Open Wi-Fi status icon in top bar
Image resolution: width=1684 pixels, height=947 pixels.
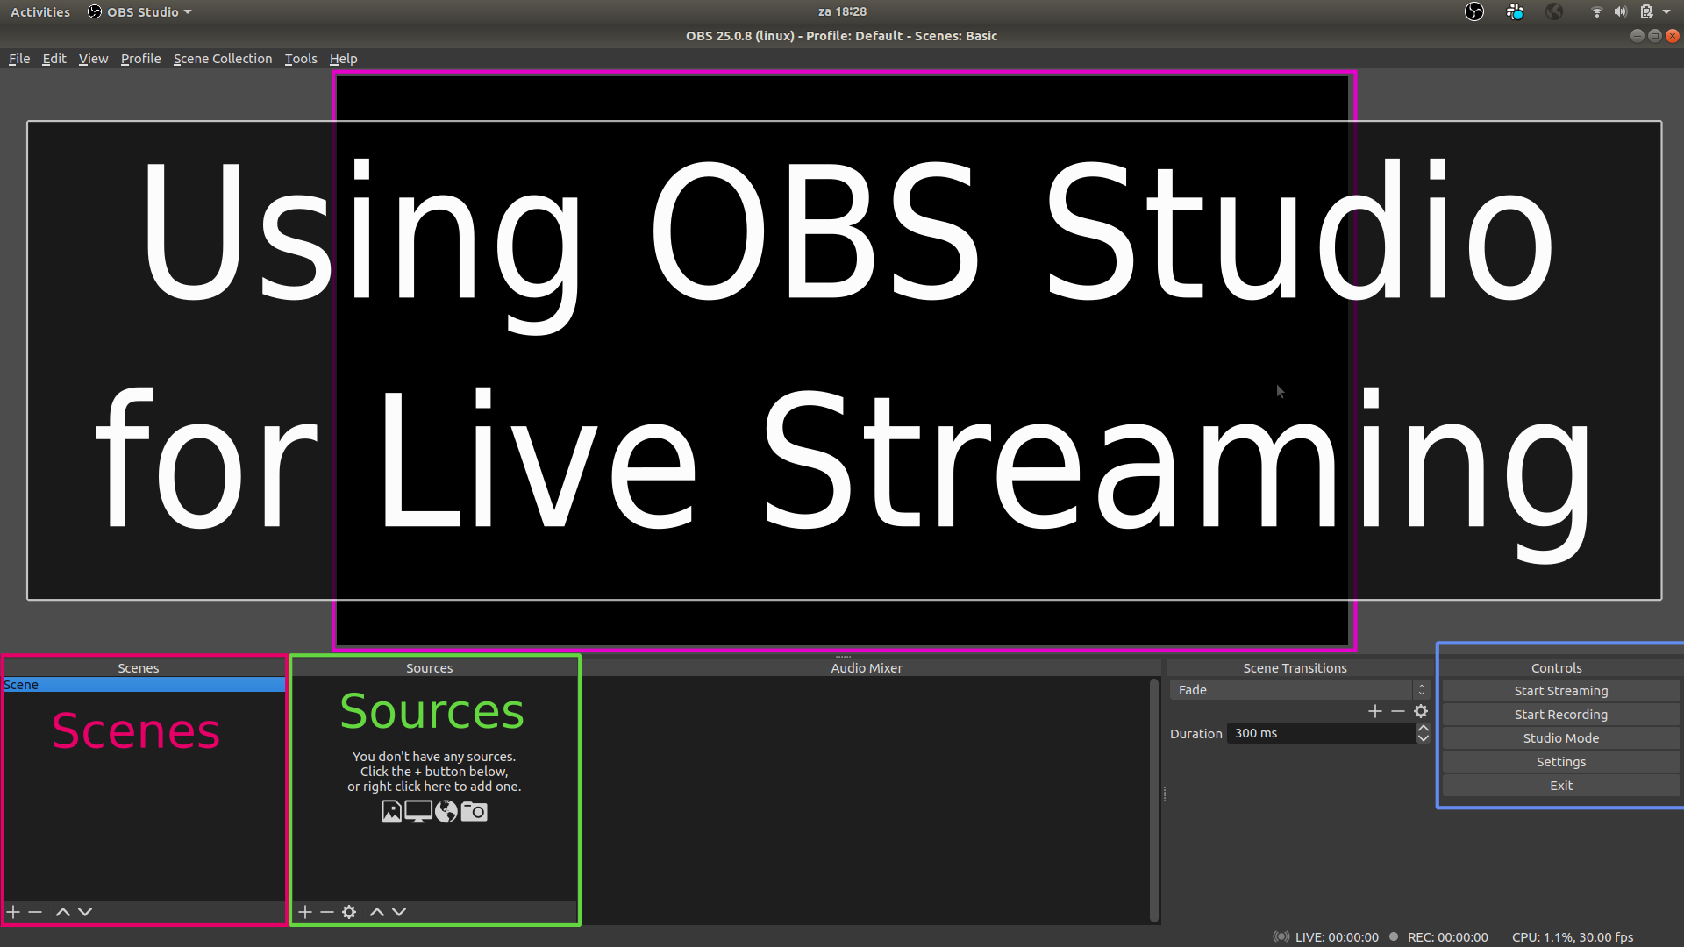tap(1597, 11)
